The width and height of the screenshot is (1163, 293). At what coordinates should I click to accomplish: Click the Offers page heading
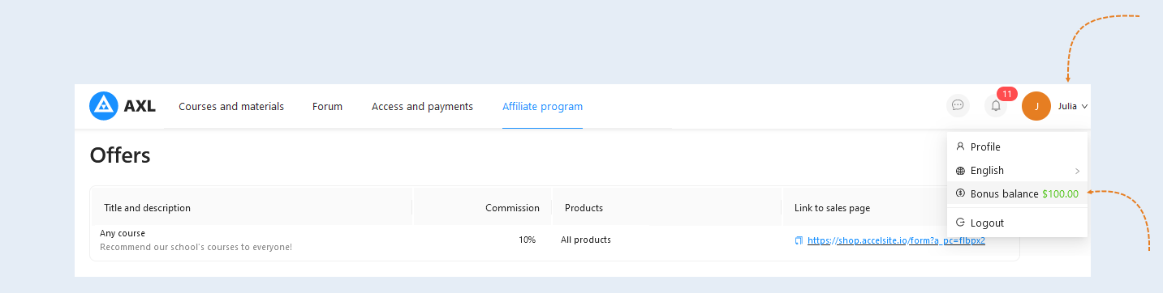pyautogui.click(x=120, y=155)
